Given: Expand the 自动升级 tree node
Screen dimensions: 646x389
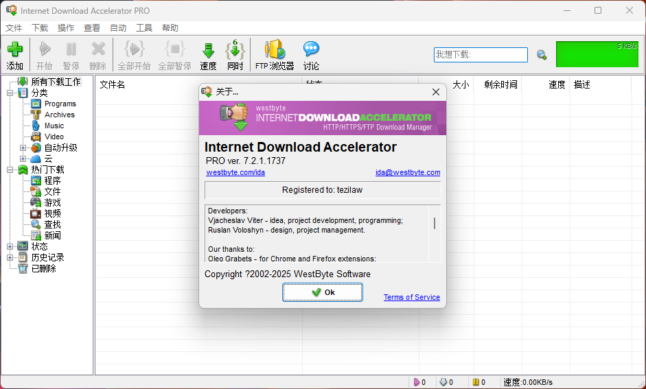Looking at the screenshot, I should [x=23, y=148].
